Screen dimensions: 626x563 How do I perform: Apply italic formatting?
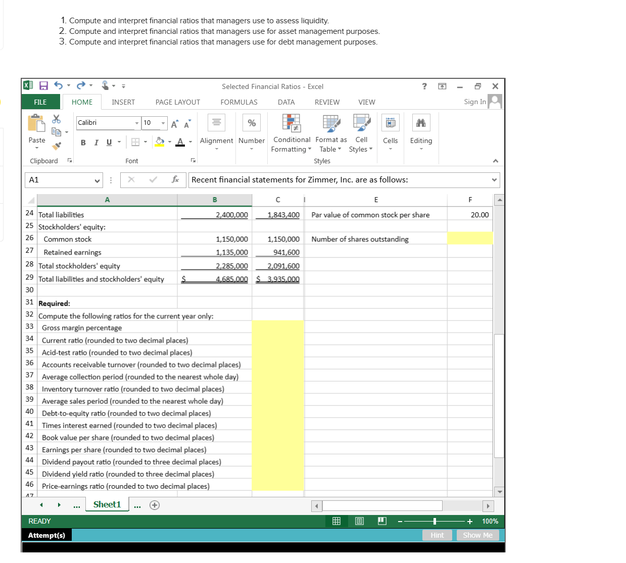tap(95, 143)
